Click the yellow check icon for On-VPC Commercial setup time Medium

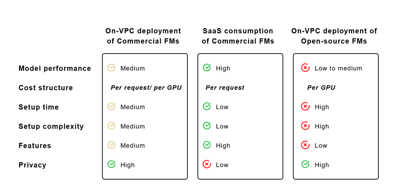pos(112,107)
